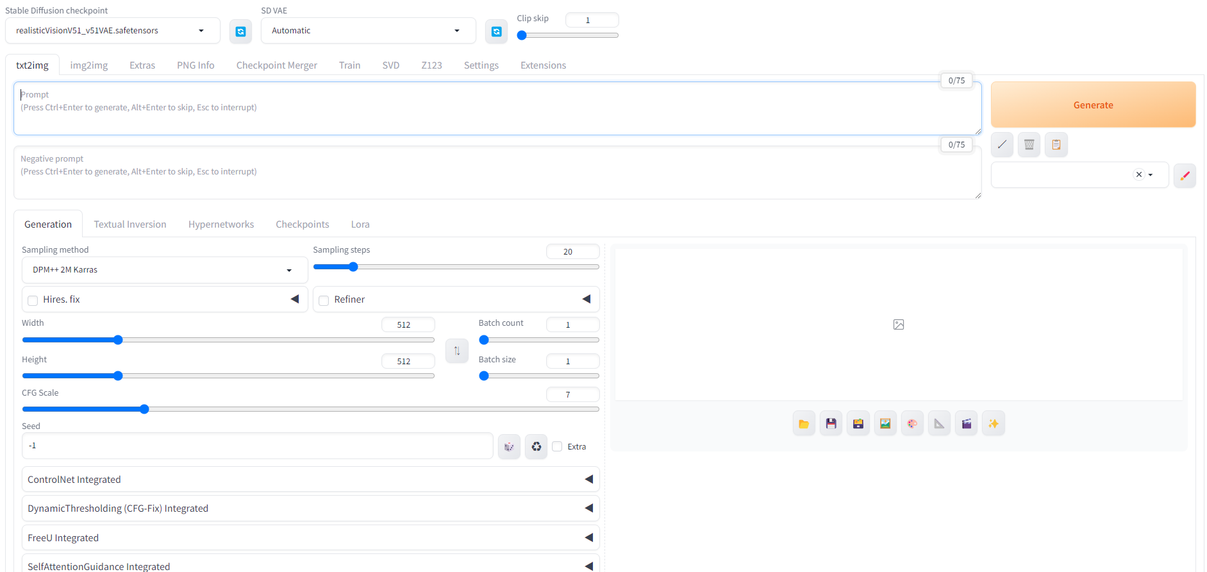
Task: Enable the Hires. fix checkbox
Action: click(x=33, y=300)
